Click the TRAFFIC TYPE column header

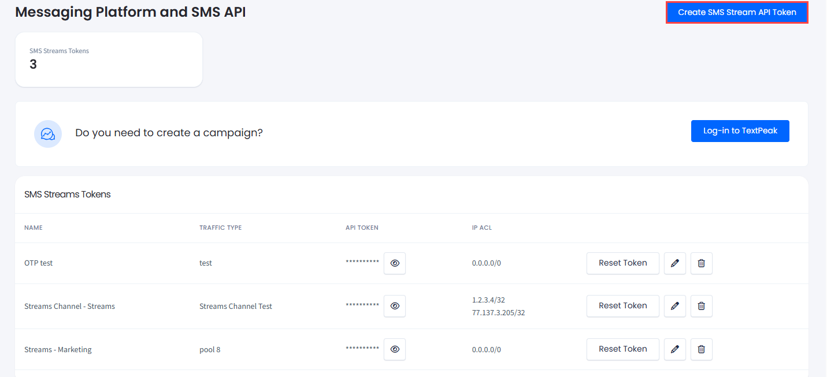click(x=221, y=227)
